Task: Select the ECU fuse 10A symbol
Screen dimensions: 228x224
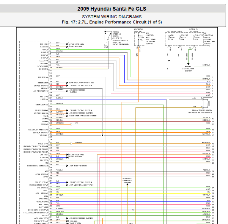Action: point(138,39)
